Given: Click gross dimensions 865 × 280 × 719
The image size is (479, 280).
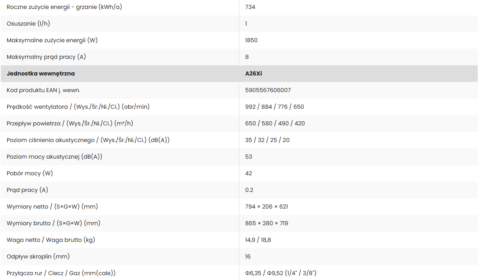Looking at the screenshot, I should pyautogui.click(x=266, y=223).
